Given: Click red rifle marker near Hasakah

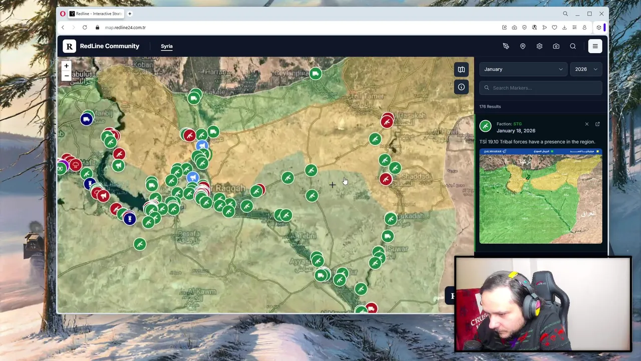Looking at the screenshot, I should (x=387, y=121).
